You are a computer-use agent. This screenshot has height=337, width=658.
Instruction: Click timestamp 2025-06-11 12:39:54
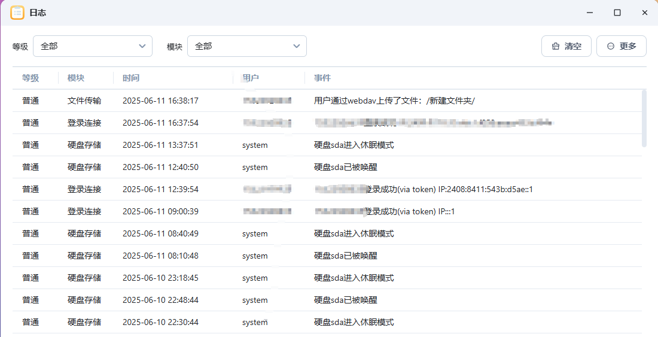point(160,190)
